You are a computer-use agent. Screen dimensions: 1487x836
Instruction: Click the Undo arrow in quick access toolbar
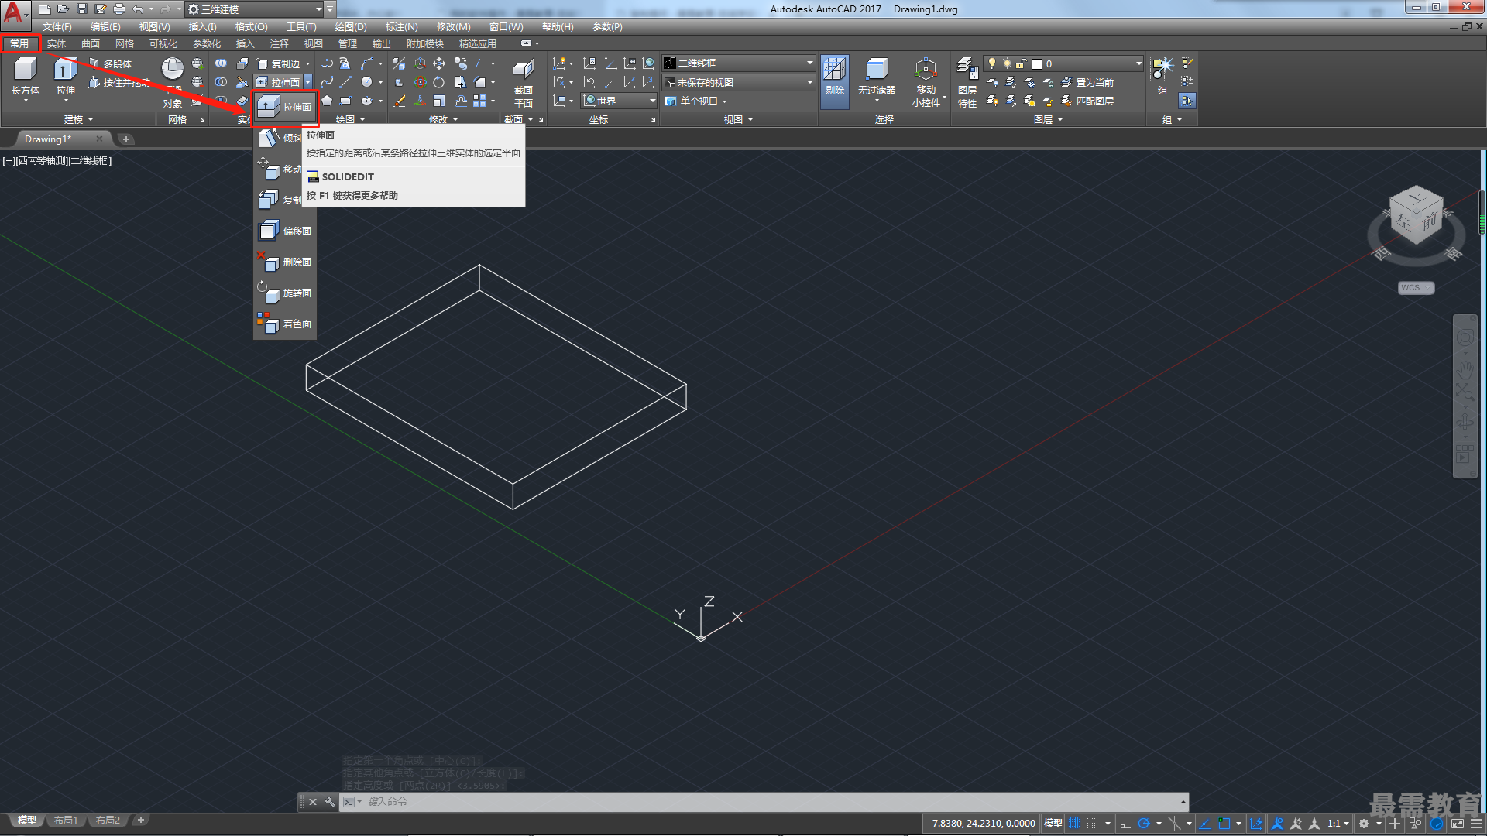(138, 9)
